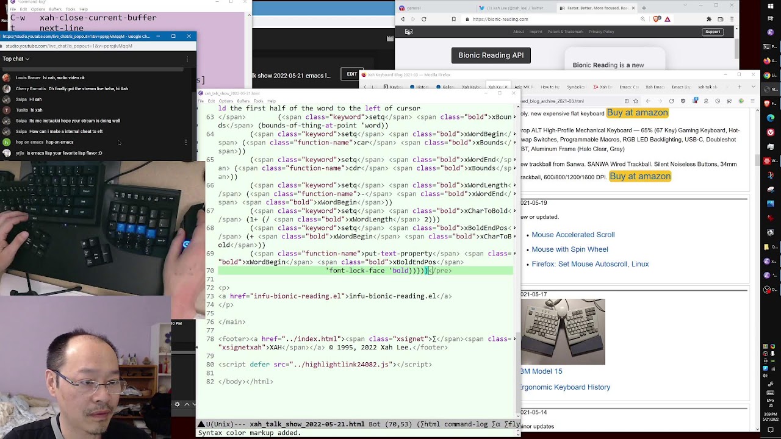Open Task View on Windows taskbar

click(x=770, y=18)
